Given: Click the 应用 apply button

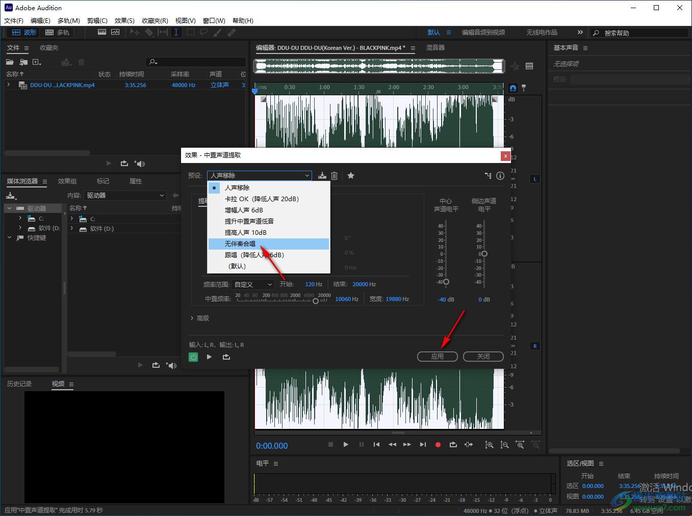Looking at the screenshot, I should 438,357.
